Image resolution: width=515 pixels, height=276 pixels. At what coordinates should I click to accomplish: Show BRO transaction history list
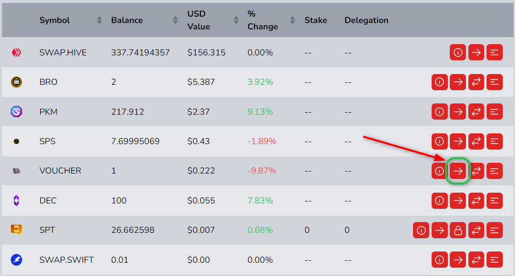tap(494, 82)
